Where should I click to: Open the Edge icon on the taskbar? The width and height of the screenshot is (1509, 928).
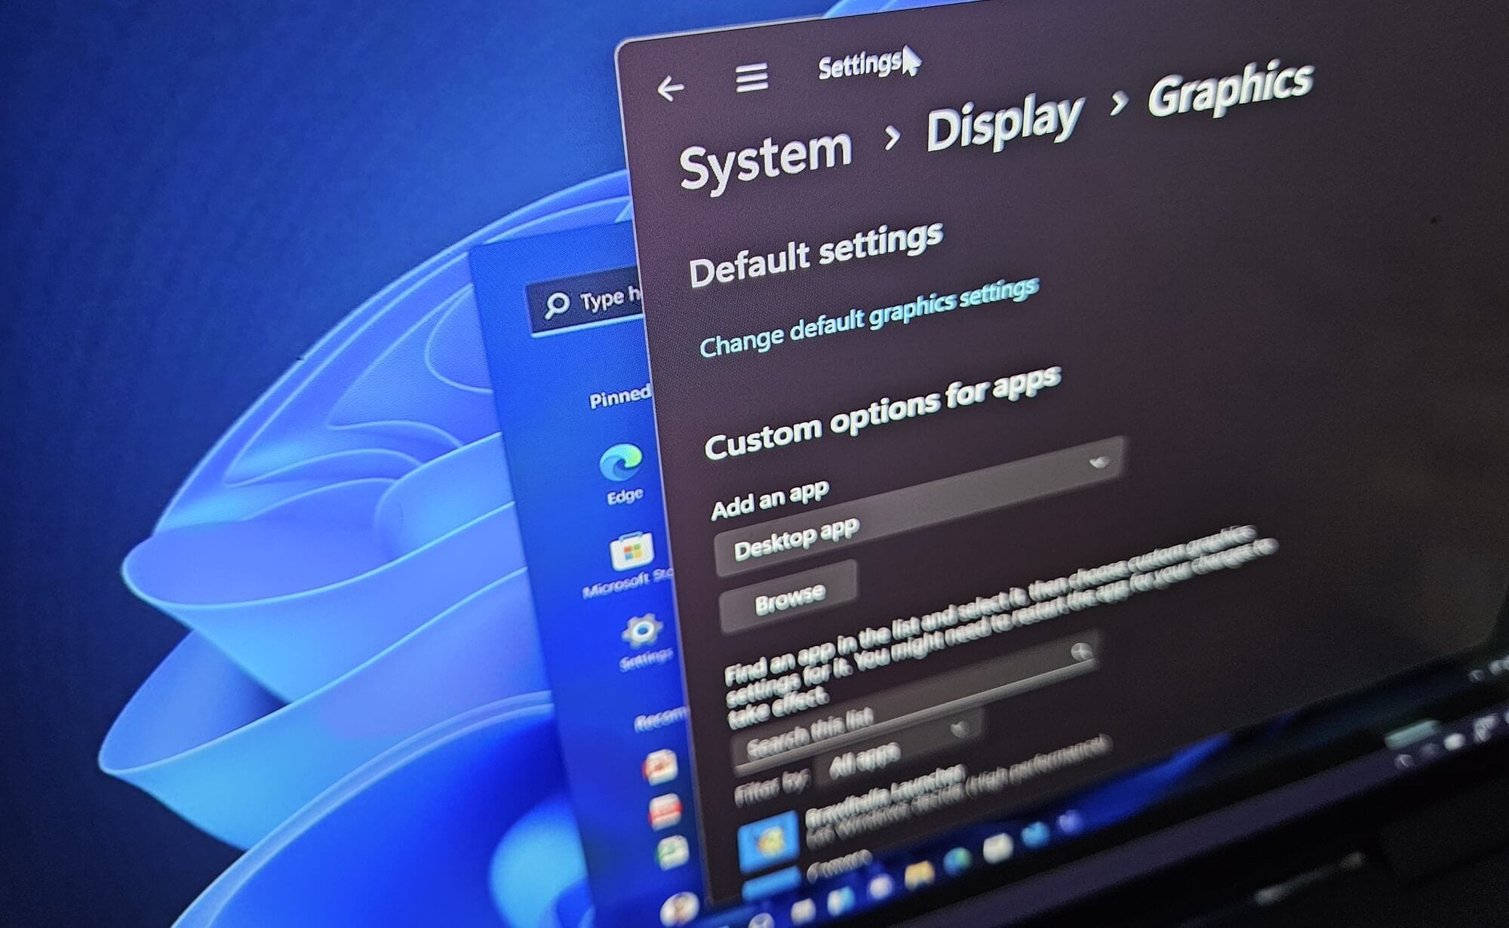(x=958, y=860)
